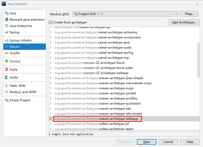Select Static Web module type
203x147 pixels.
tap(25, 85)
